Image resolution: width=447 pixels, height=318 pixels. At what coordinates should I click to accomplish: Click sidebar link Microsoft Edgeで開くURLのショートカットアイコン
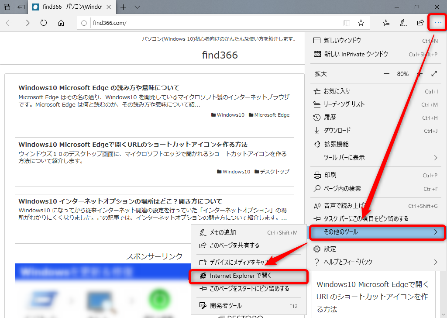click(372, 297)
